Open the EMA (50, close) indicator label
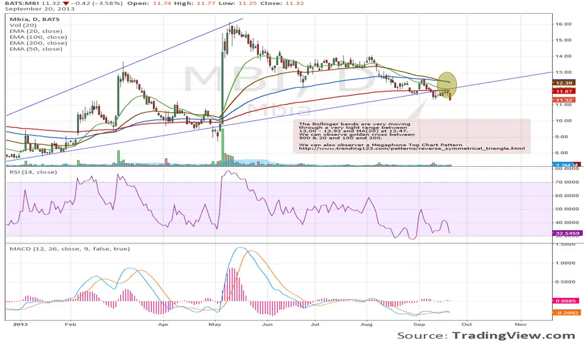This screenshot has width=584, height=345. pos(36,49)
